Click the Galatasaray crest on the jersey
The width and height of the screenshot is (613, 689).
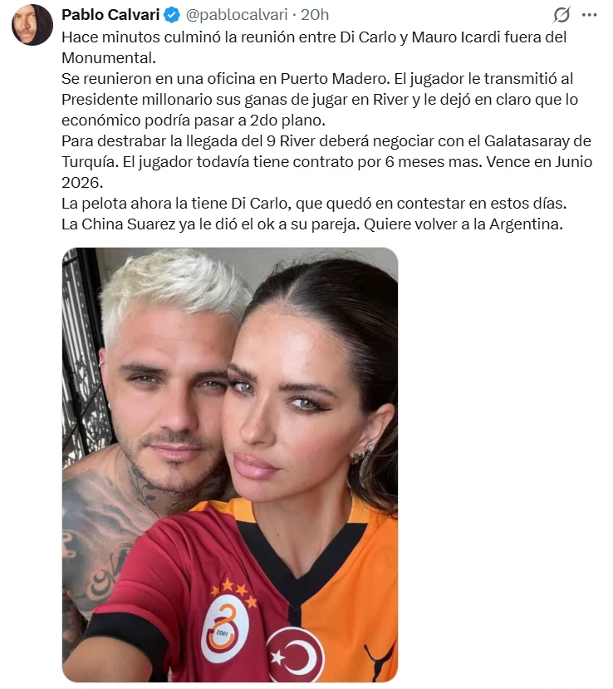(x=225, y=628)
